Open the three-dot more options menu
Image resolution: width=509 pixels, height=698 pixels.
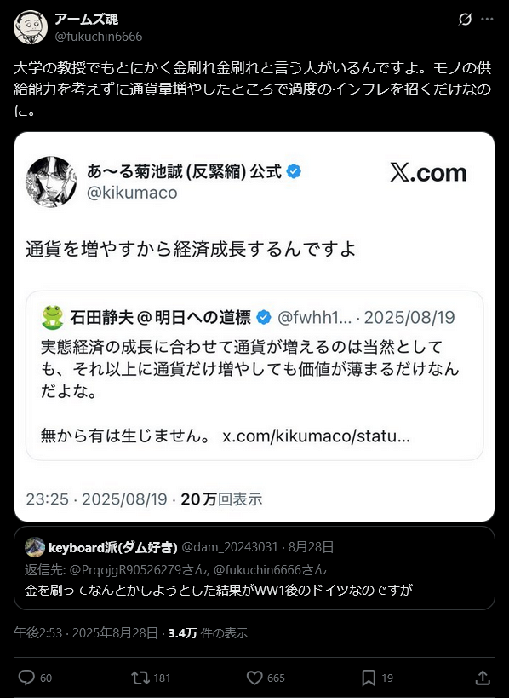(x=487, y=19)
